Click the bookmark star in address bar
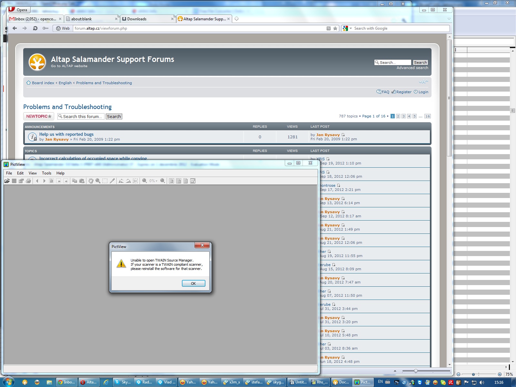 [335, 28]
